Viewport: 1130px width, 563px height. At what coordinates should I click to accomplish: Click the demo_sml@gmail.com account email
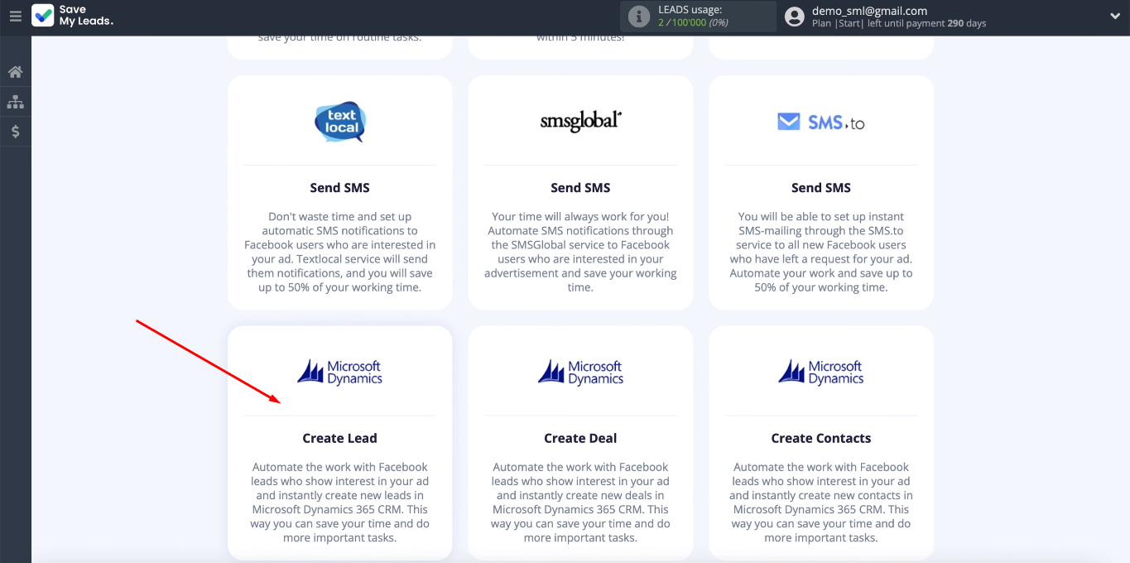[869, 11]
